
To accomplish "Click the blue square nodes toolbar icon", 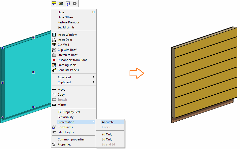I will coord(68,4).
